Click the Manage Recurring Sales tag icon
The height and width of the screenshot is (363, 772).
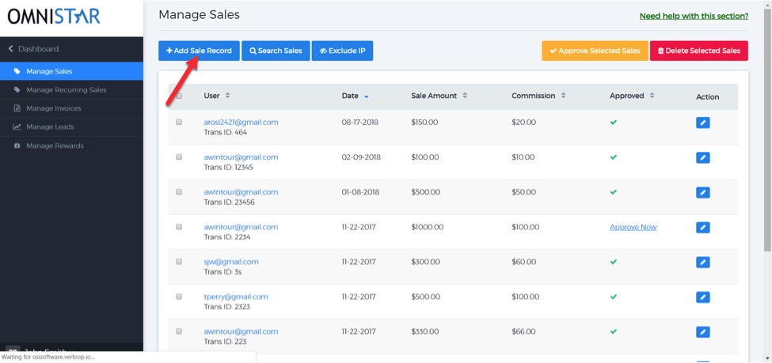17,90
